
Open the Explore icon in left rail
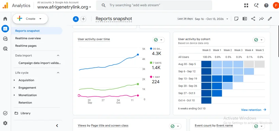tap(5, 39)
